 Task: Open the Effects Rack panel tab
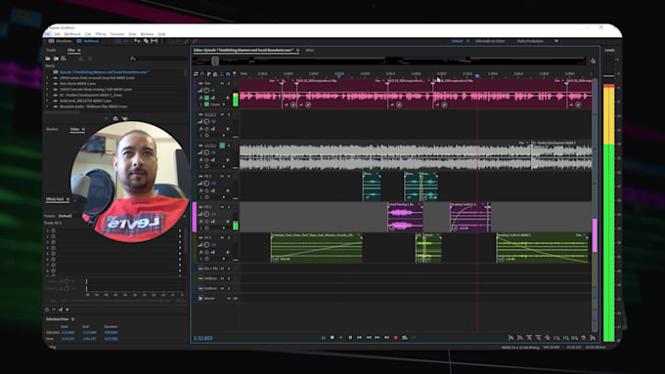(x=55, y=199)
